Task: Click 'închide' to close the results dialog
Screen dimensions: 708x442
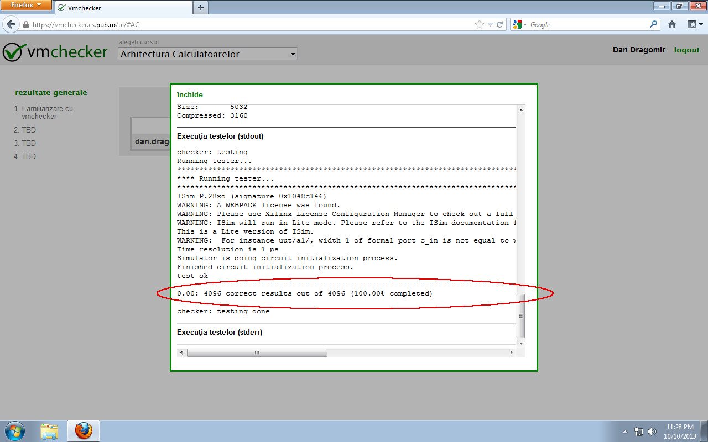Action: click(x=190, y=94)
